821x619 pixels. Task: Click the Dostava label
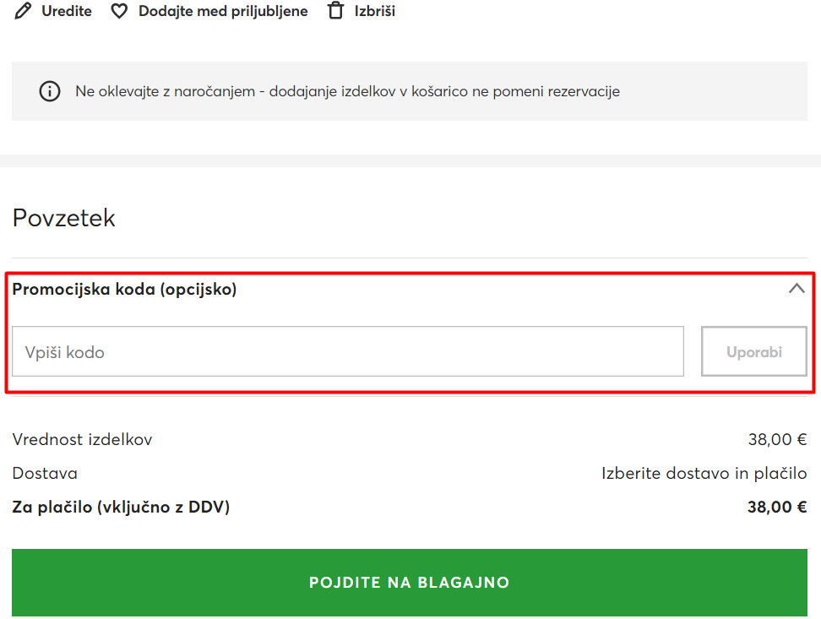45,474
